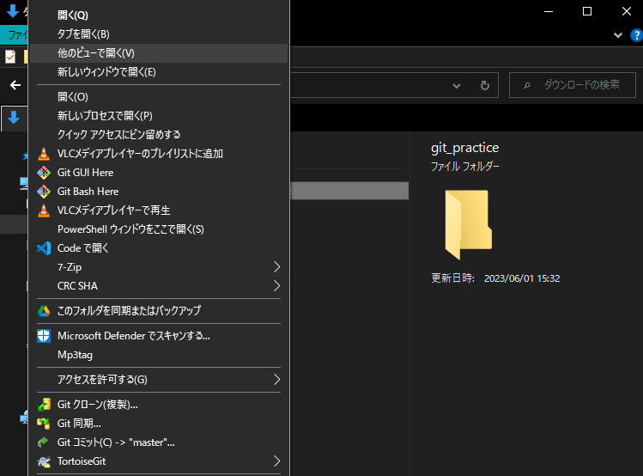Click Google Drive icon for このフォルダを同期またはバックアップ
The width and height of the screenshot is (643, 476).
tap(44, 311)
